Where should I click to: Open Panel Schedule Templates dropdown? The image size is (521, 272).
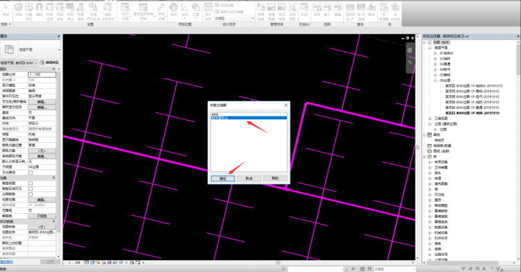(144, 11)
